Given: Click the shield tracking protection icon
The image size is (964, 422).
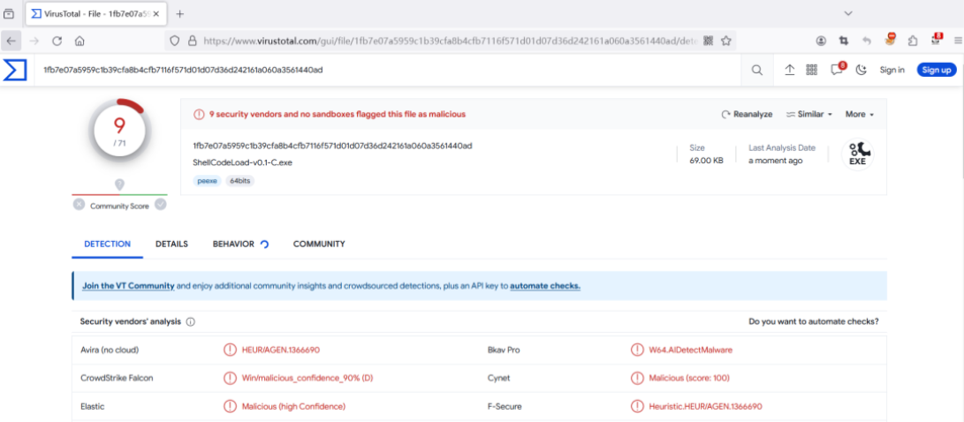Looking at the screenshot, I should click(x=175, y=41).
